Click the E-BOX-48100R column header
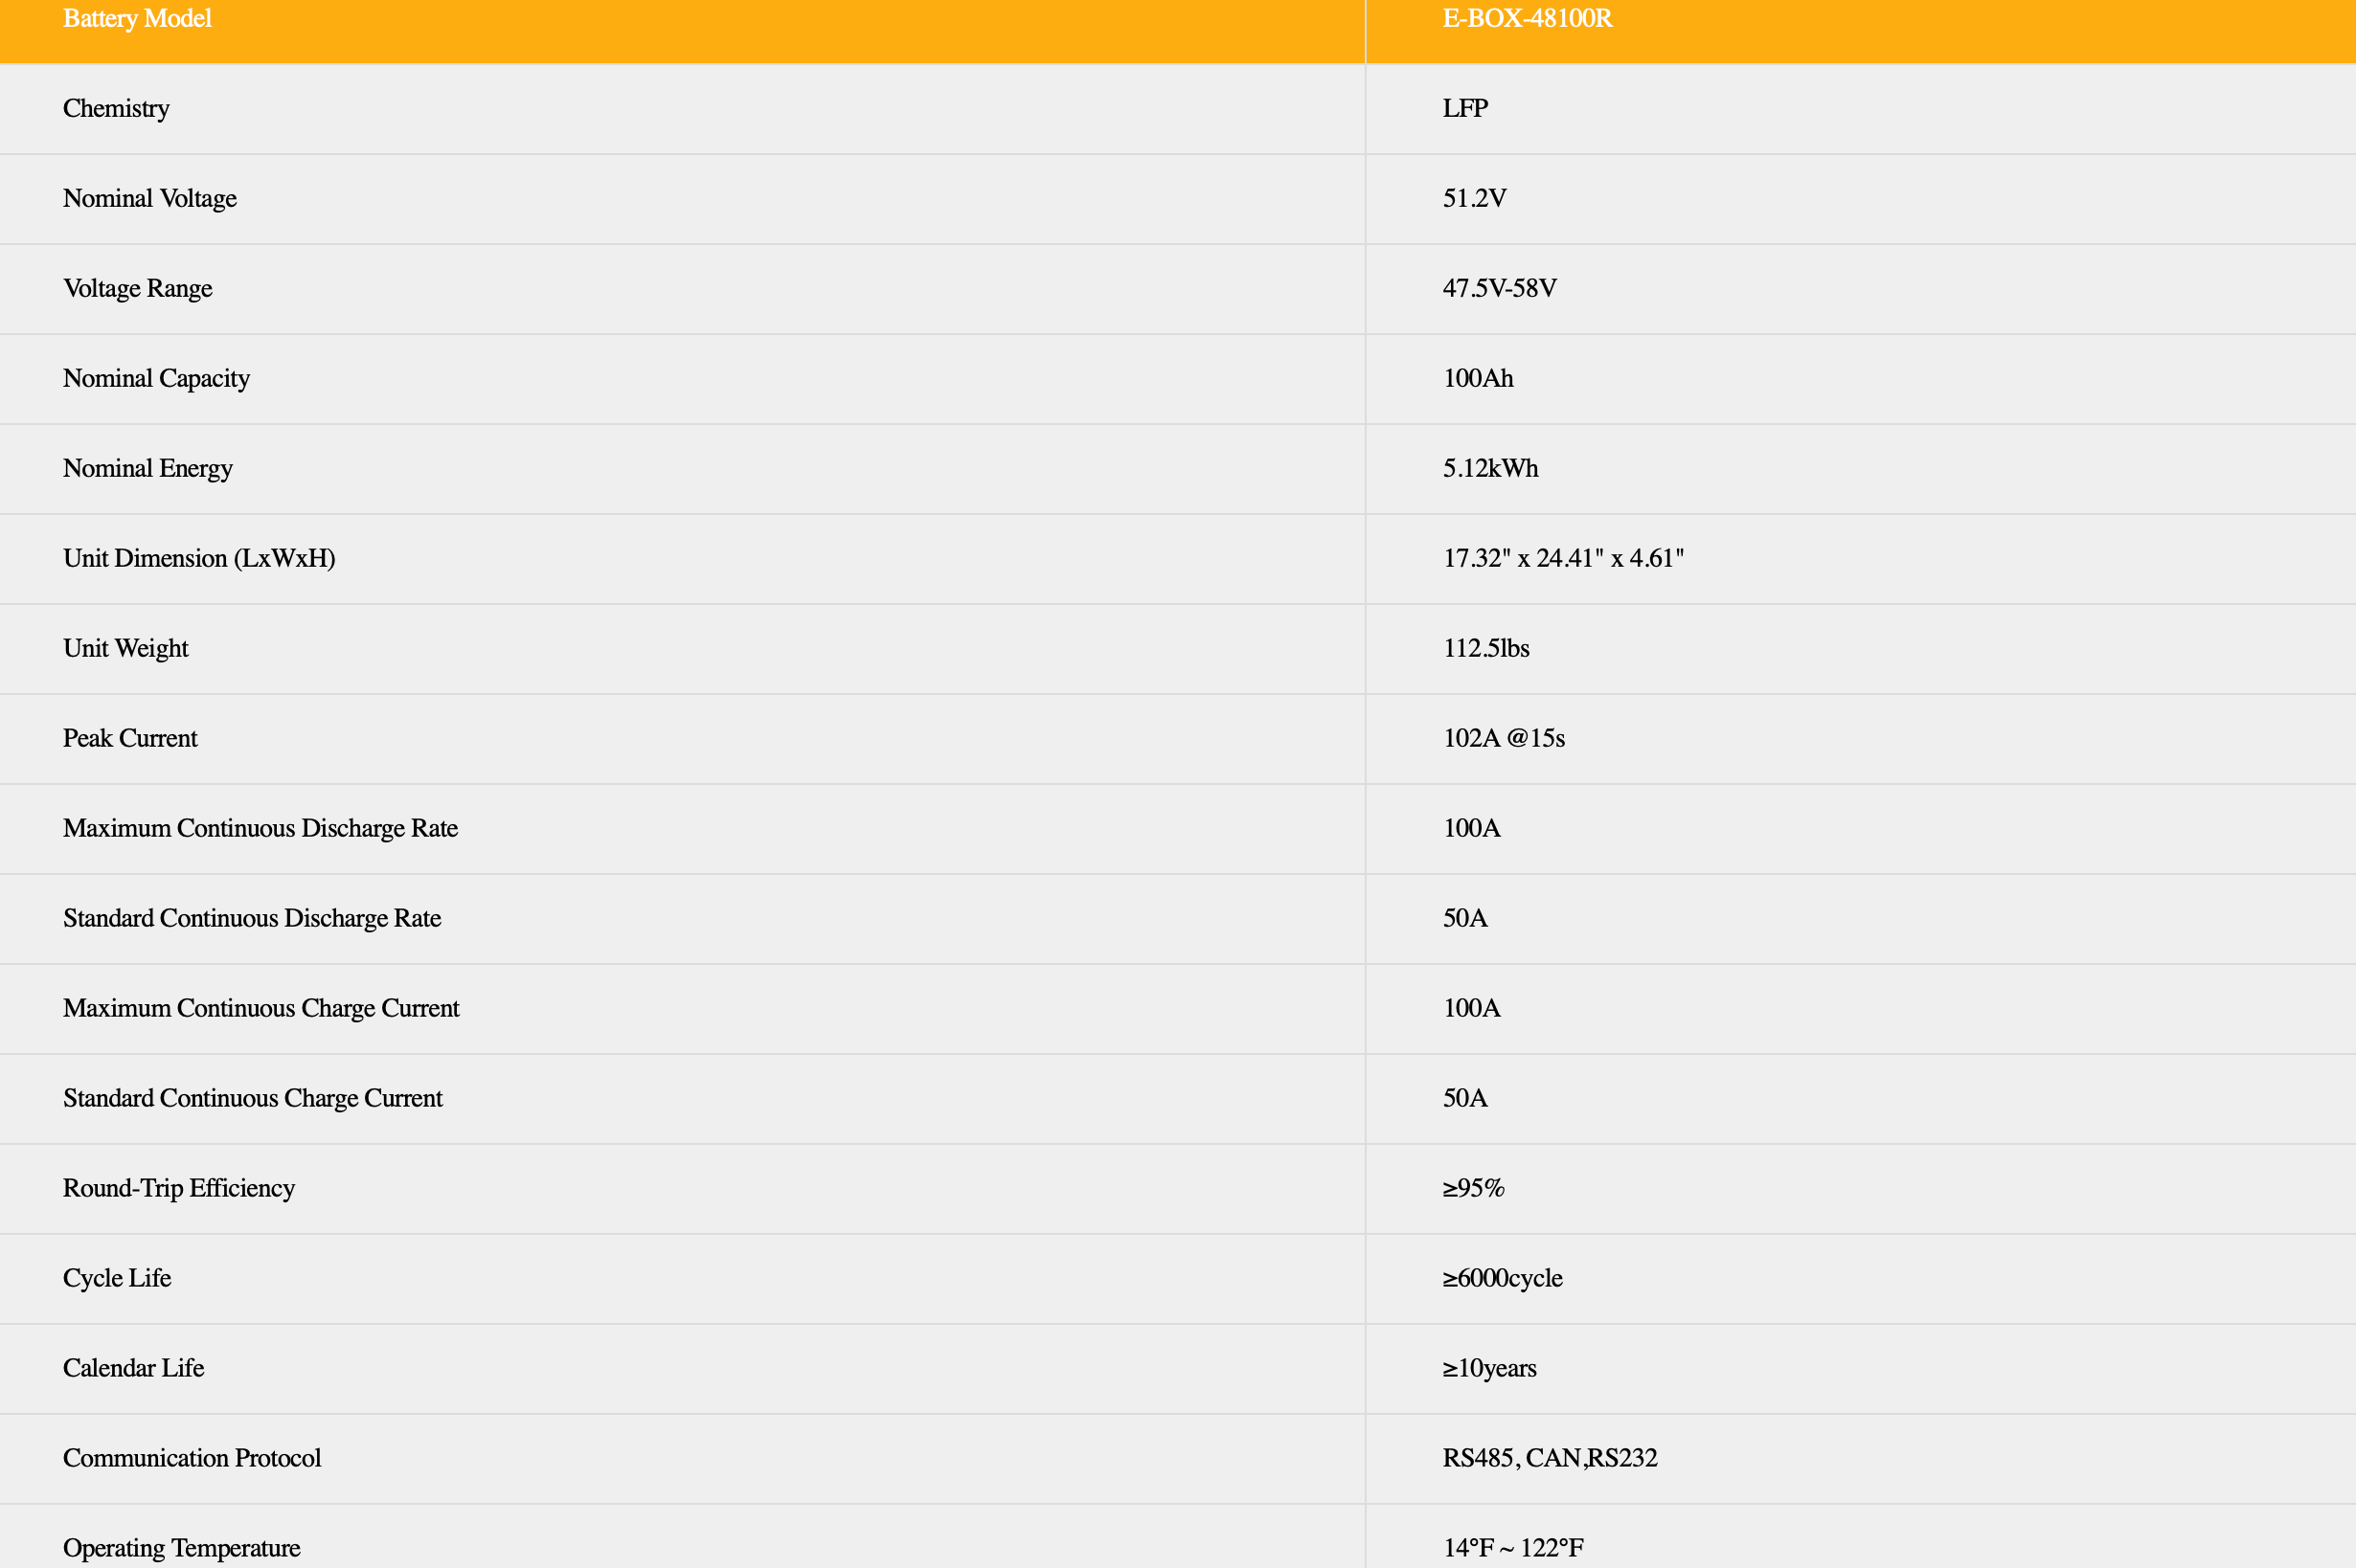The width and height of the screenshot is (2356, 1568). tap(1527, 19)
